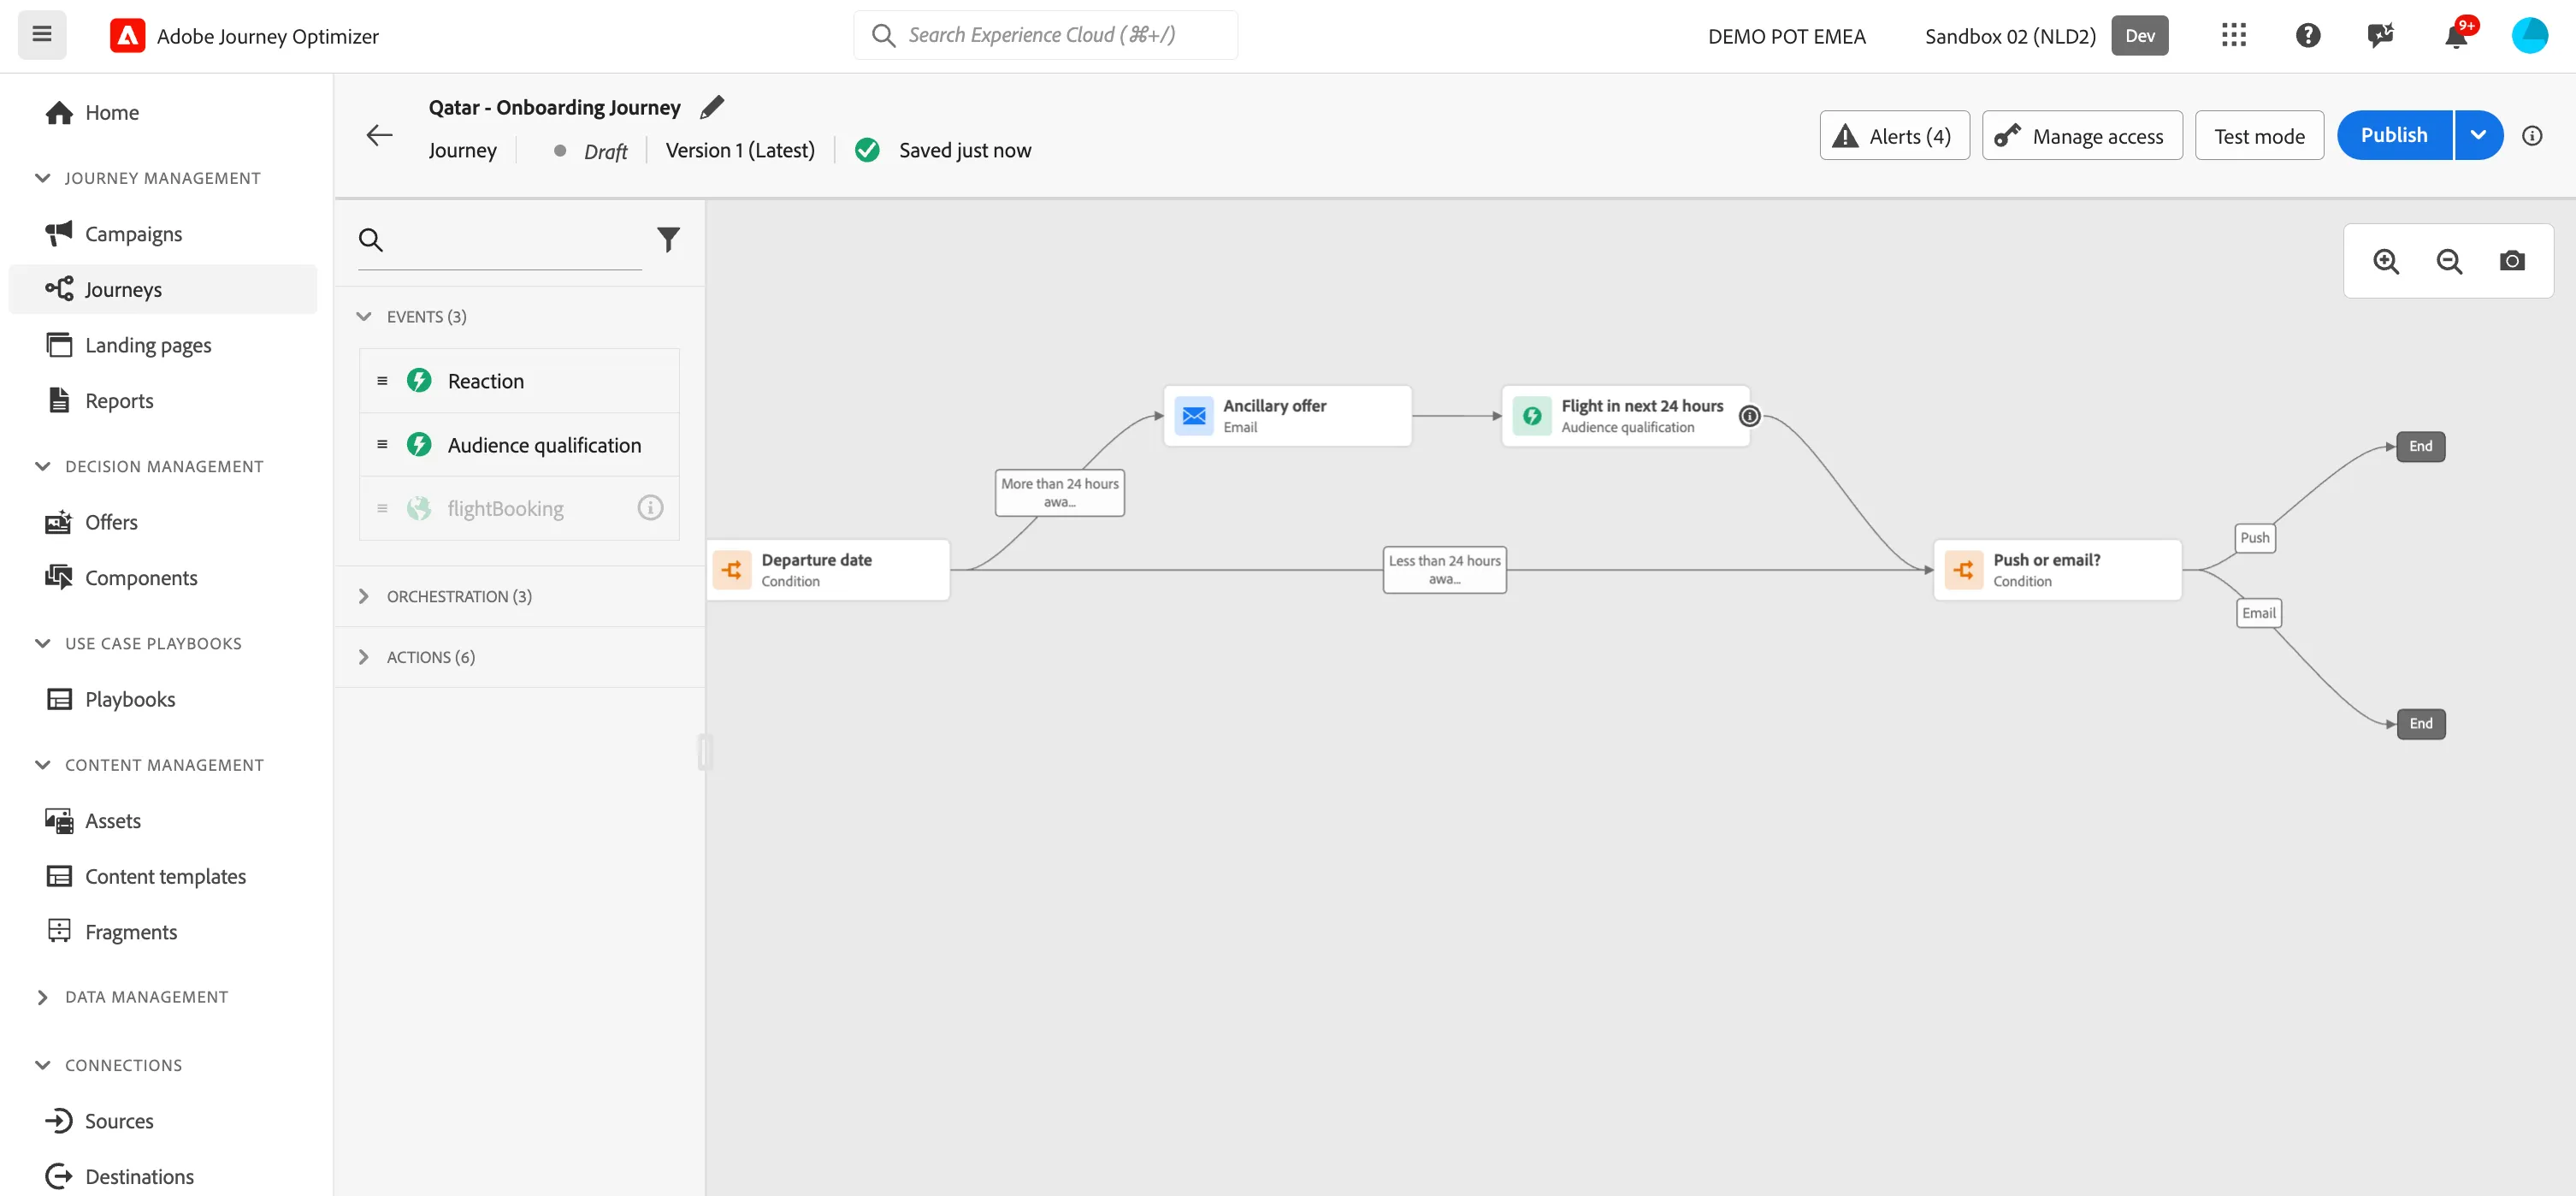Open the palette filter funnel icon
Viewport: 2576px width, 1196px height.
668,240
